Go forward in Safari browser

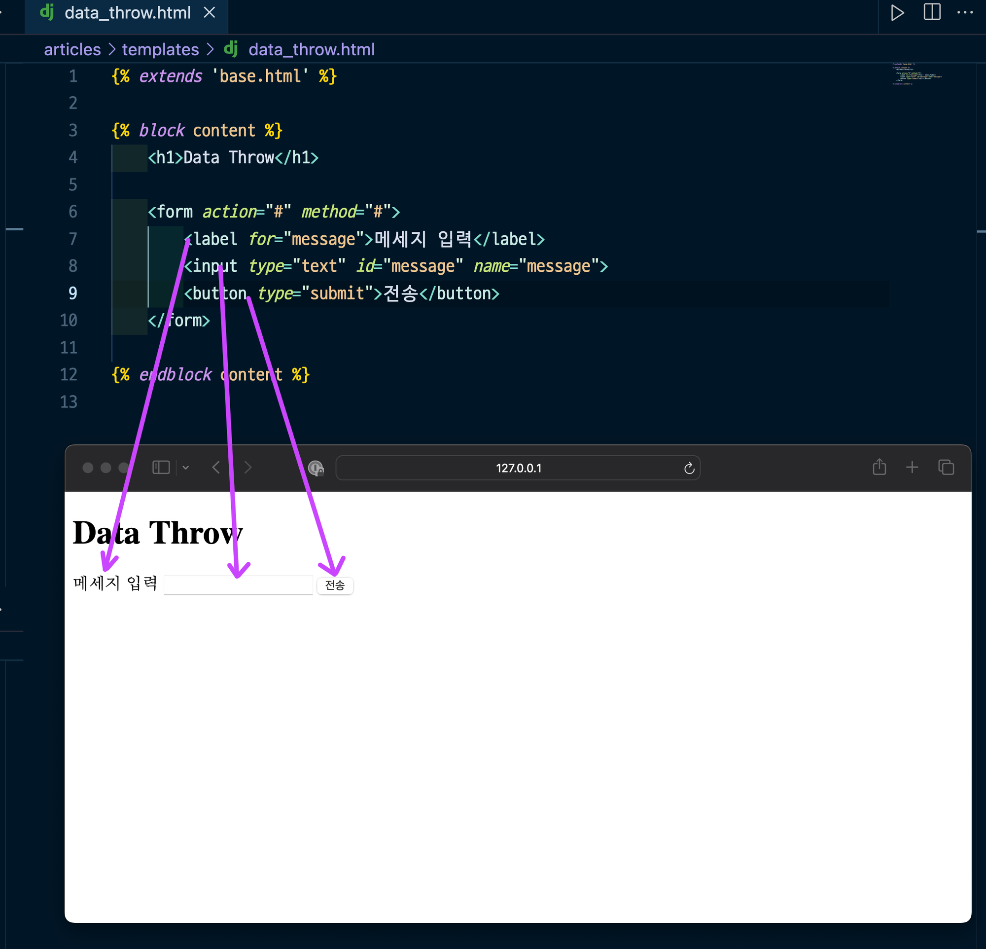[x=248, y=468]
